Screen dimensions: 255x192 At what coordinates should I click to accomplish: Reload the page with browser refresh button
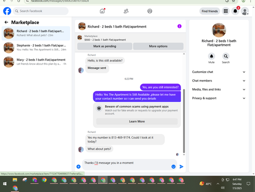click(18, 1)
